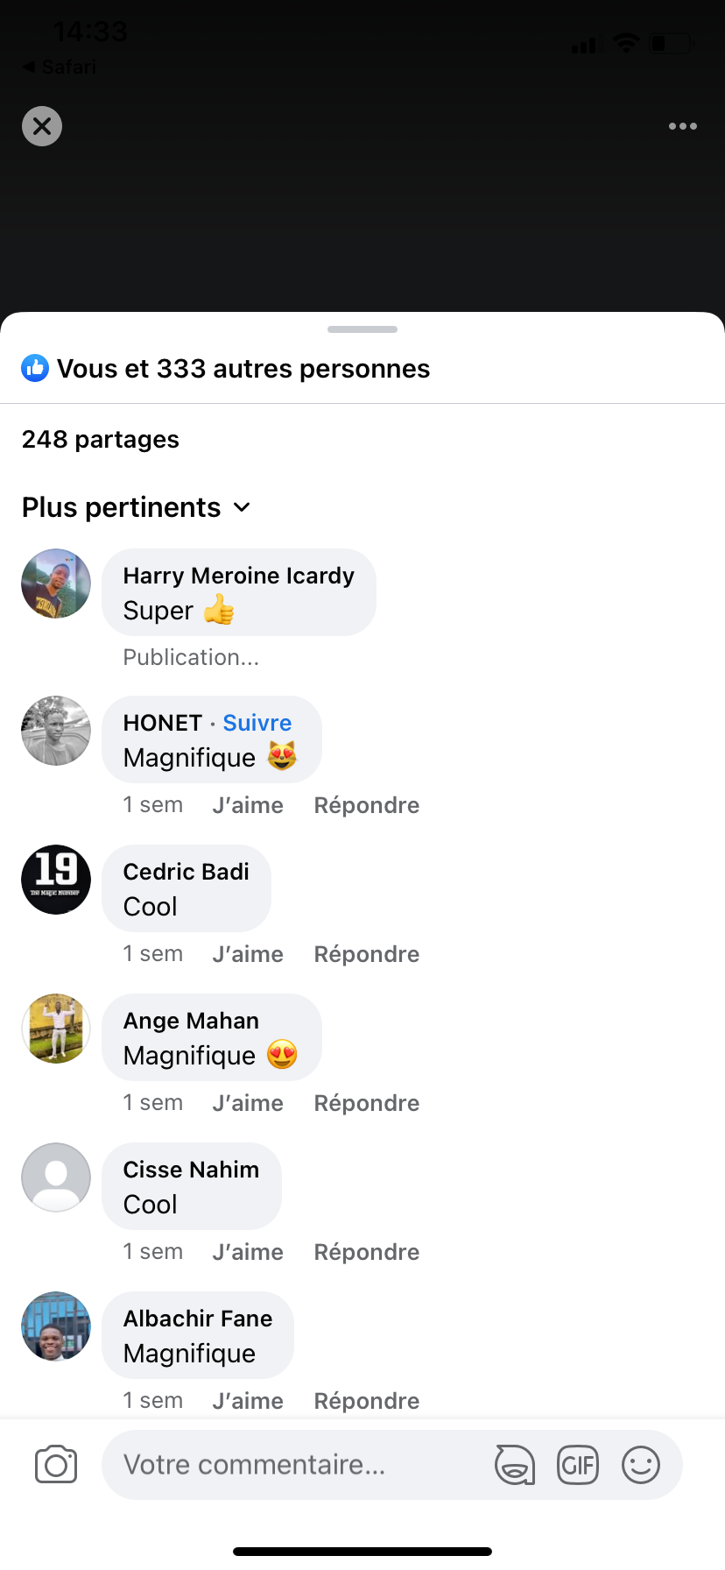Reply to Albachir Fane's comment
The height and width of the screenshot is (1570, 725).
(x=367, y=1401)
